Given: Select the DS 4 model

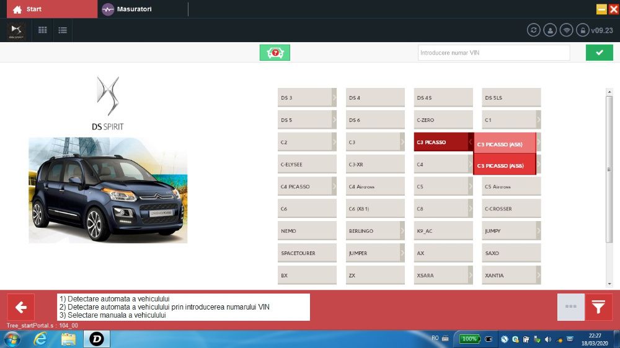Looking at the screenshot, I should (x=375, y=98).
